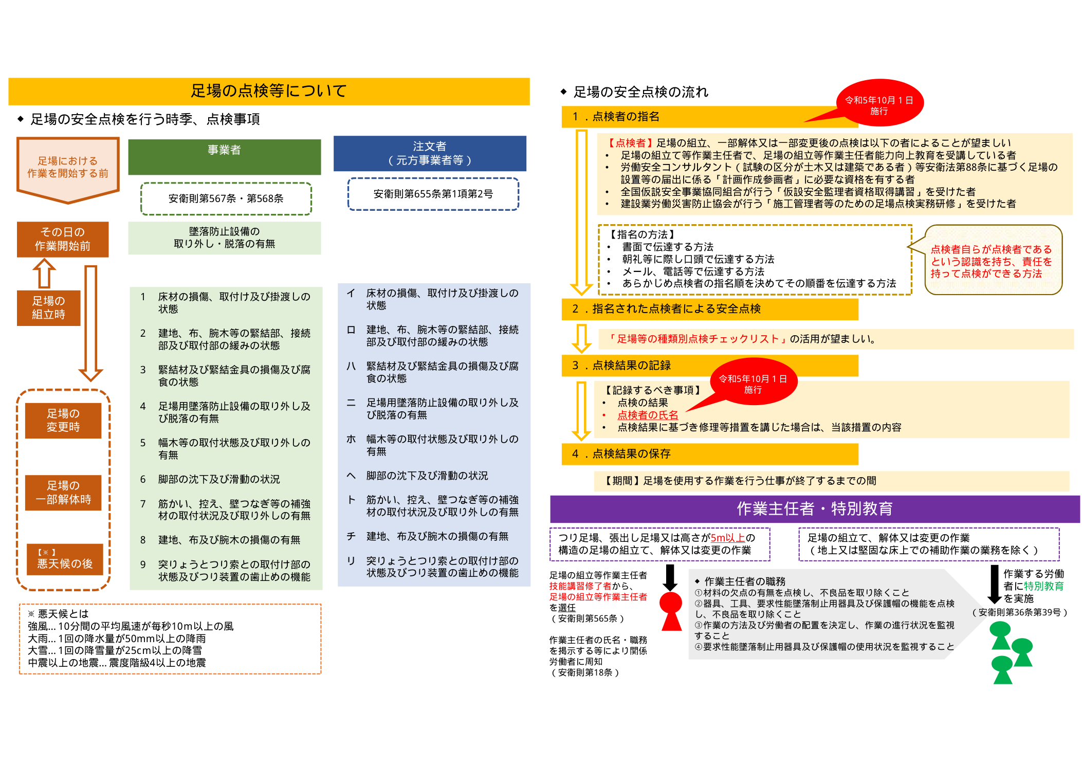
Task: Click the （安衛則第565条） reference
Action: tap(587, 618)
